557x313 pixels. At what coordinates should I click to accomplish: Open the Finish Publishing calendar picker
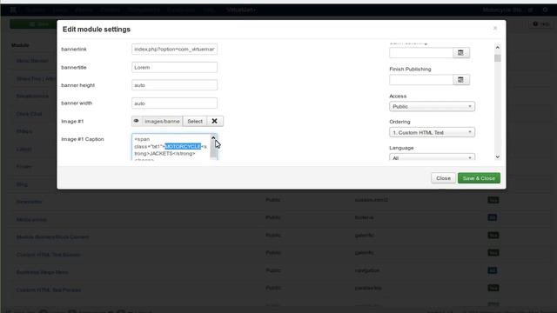pyautogui.click(x=460, y=80)
